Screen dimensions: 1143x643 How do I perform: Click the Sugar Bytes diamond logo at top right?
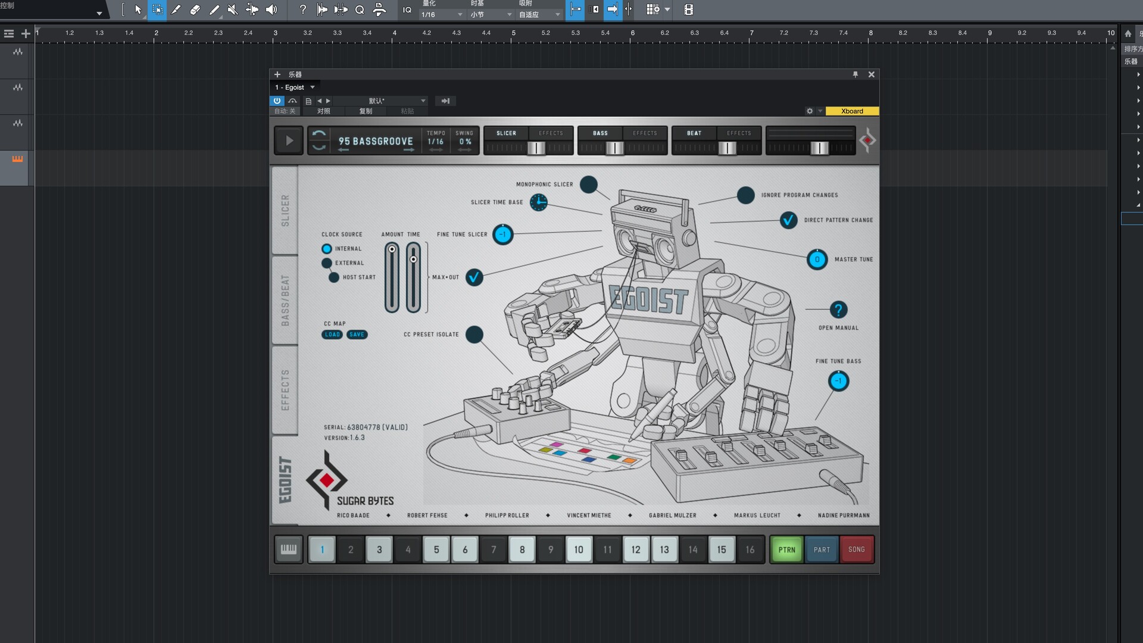pos(867,141)
